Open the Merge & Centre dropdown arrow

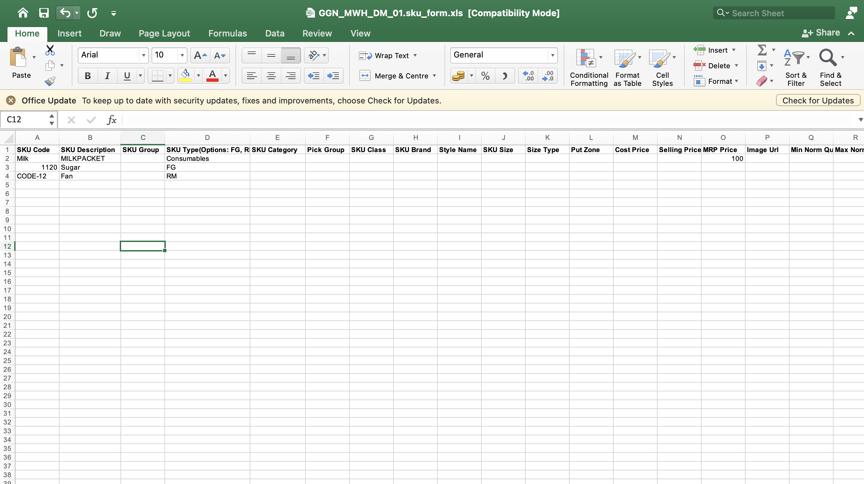[x=434, y=76]
